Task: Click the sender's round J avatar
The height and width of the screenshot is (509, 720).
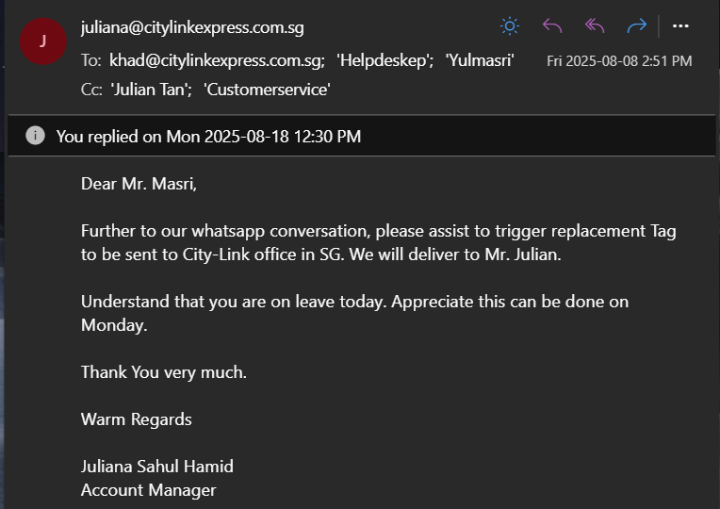Action: pos(42,41)
